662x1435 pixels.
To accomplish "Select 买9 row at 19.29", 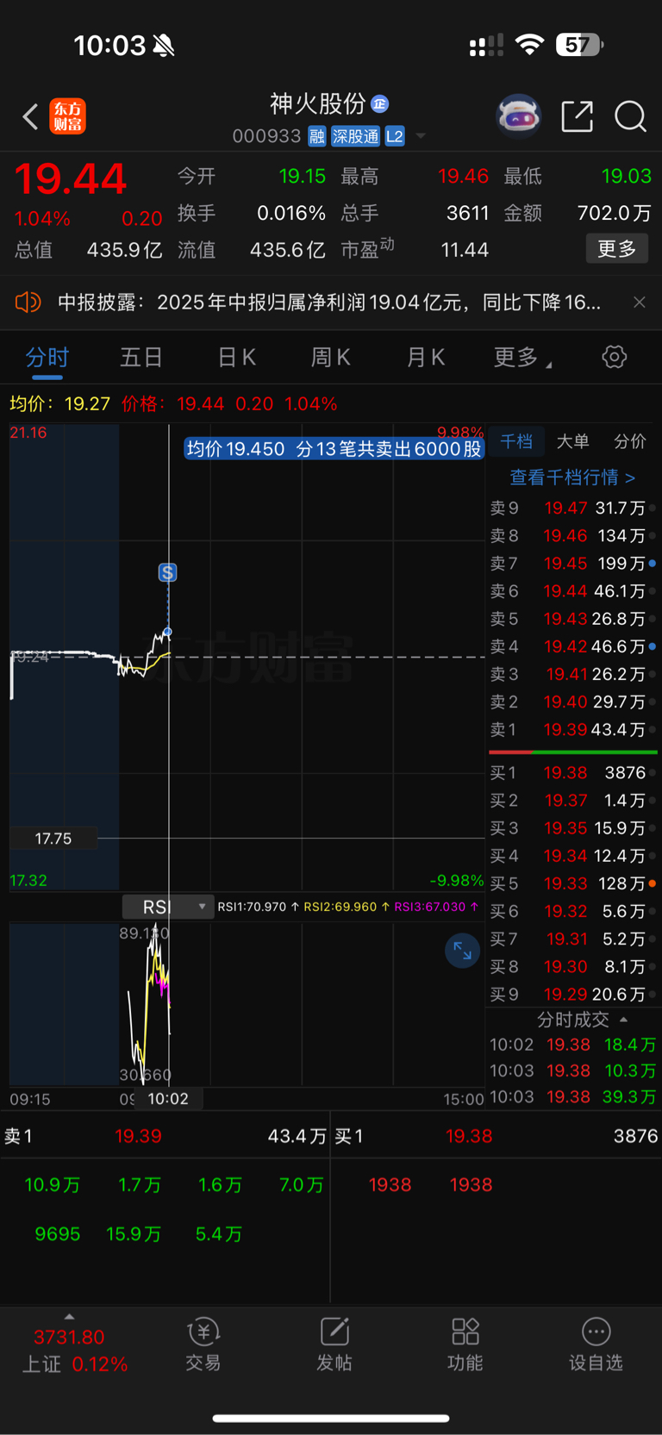I will point(573,994).
